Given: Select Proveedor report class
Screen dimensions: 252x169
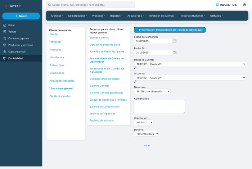Looking at the screenshot, I should [55, 42].
